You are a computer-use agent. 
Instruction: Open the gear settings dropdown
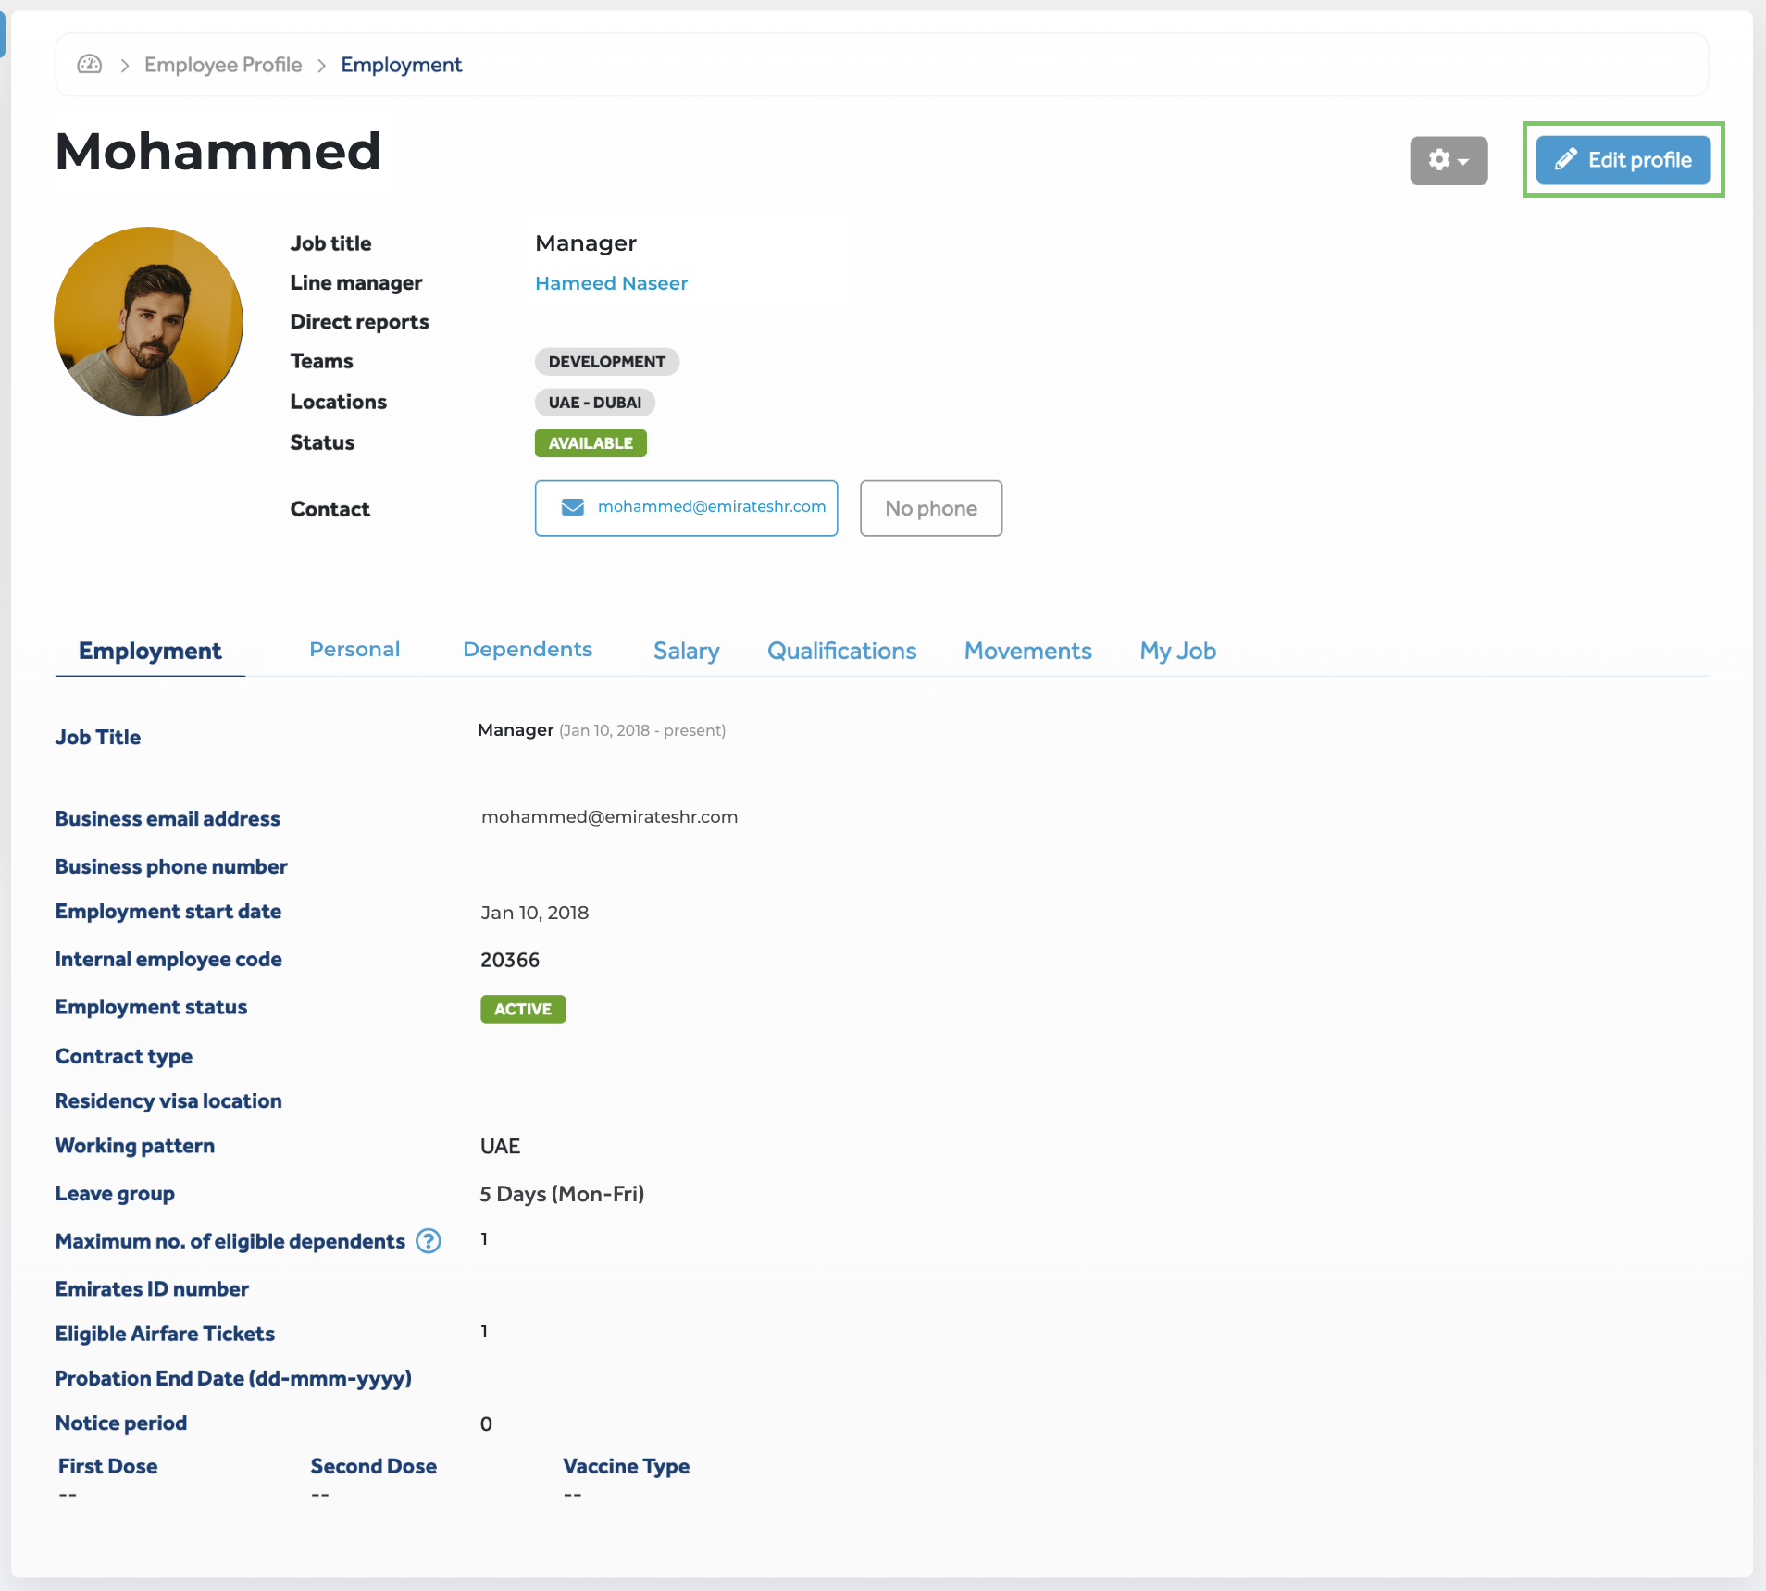click(1448, 160)
